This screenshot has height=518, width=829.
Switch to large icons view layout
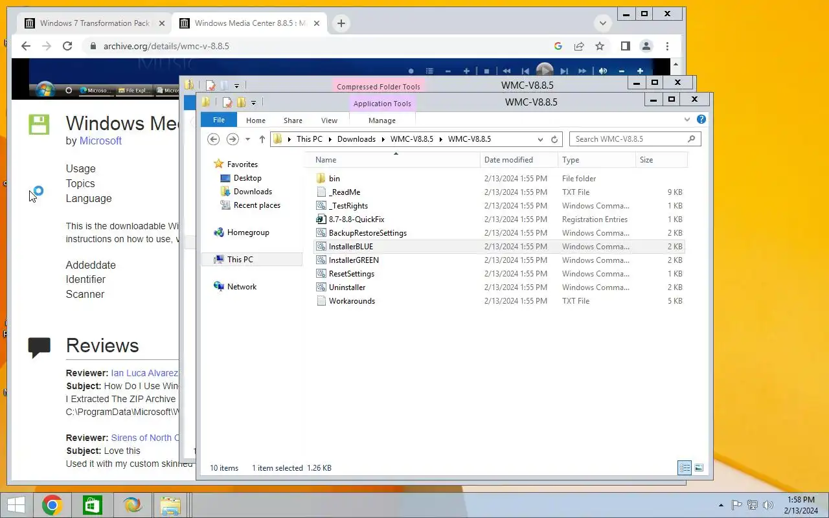pos(699,467)
